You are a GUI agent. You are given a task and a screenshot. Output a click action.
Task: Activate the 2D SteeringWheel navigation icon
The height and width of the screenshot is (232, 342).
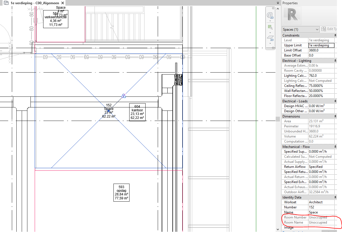(x=269, y=15)
